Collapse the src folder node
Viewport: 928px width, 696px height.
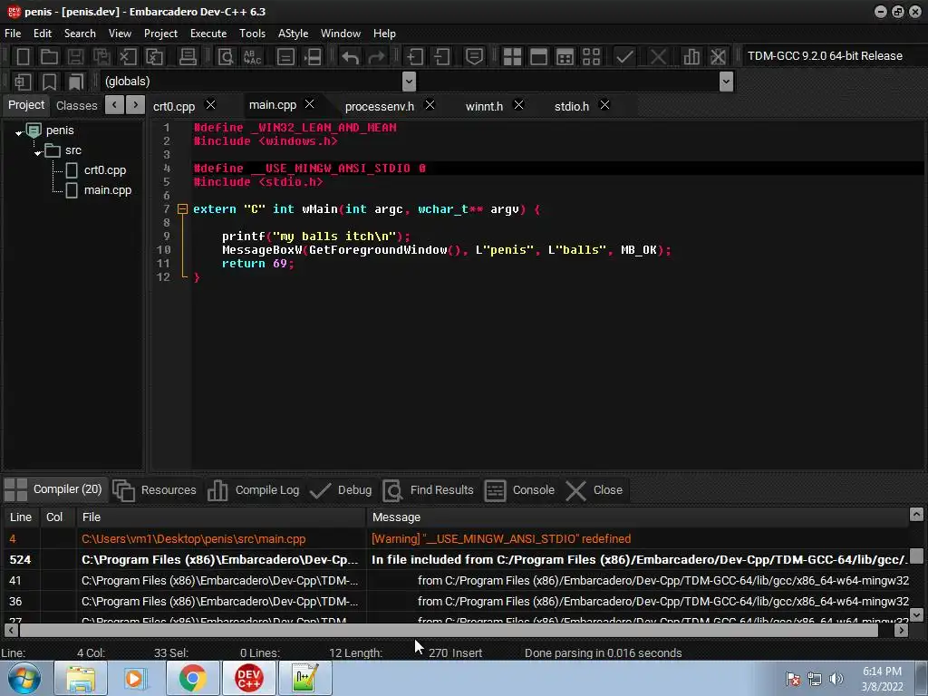tap(38, 152)
